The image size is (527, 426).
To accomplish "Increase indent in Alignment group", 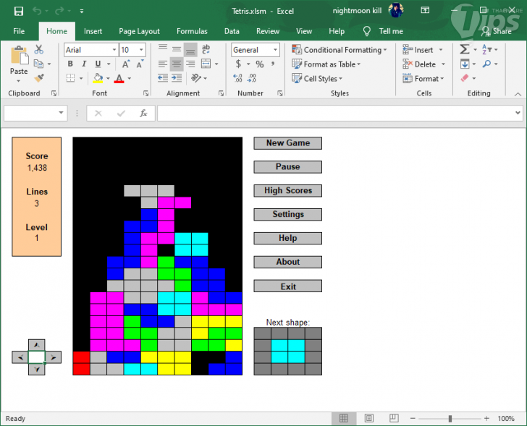I will click(177, 78).
